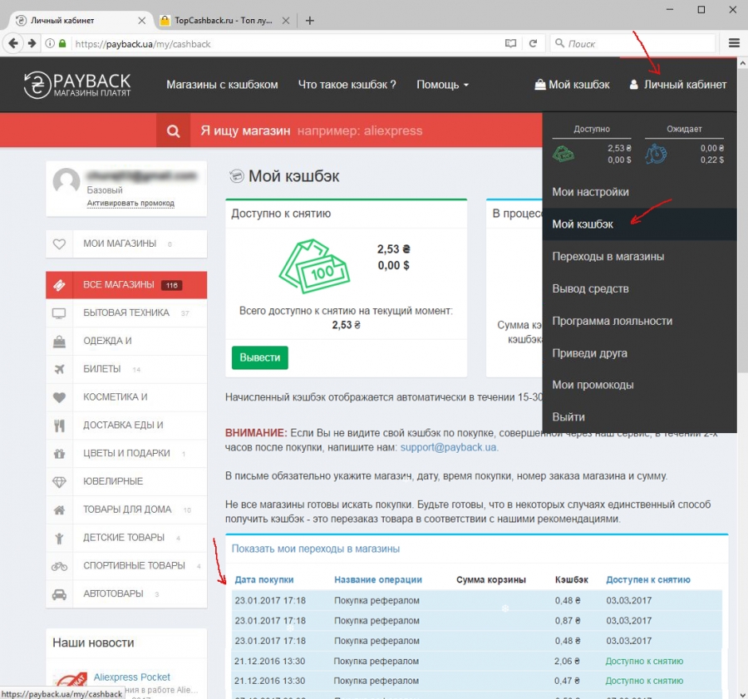The image size is (748, 699).
Task: Open Что такое кэшбэк ? page
Action: tap(347, 85)
